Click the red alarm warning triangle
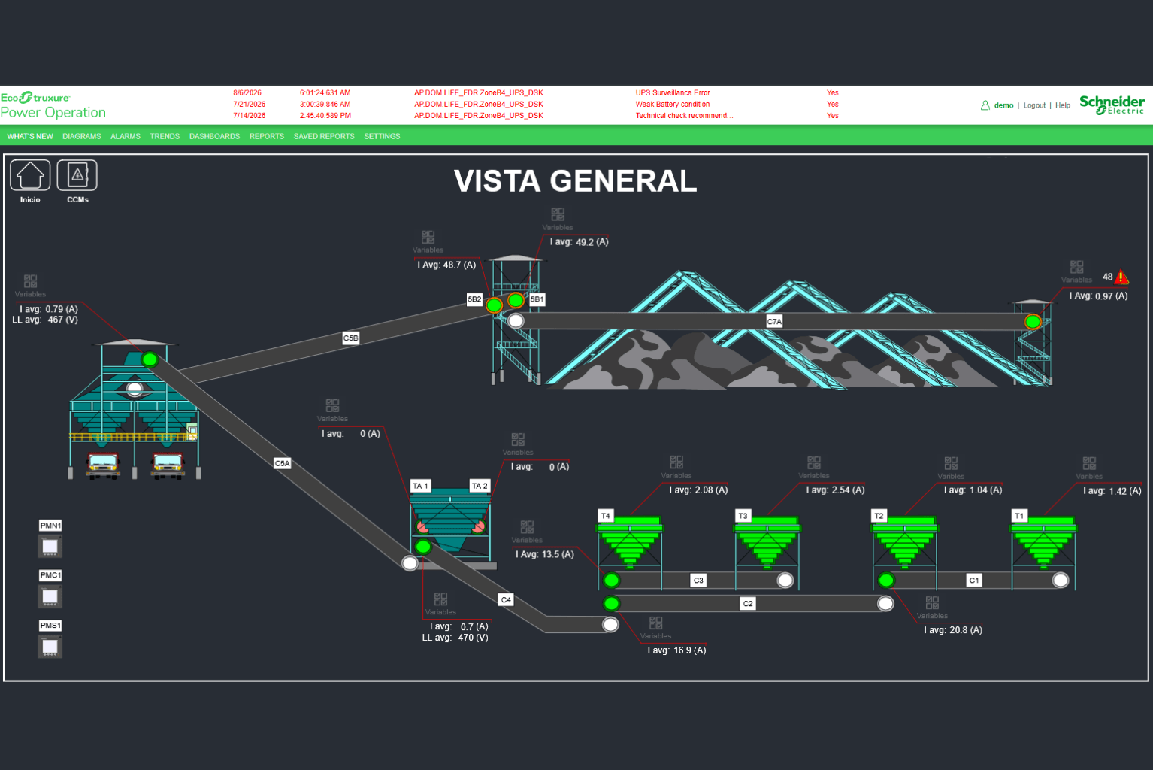The width and height of the screenshot is (1153, 770). click(1121, 277)
